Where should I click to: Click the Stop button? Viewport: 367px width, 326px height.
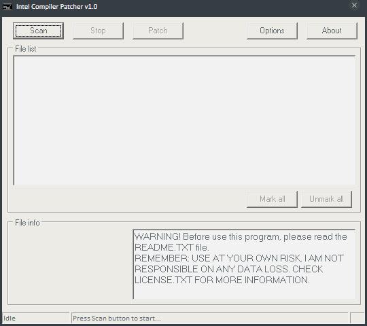click(x=98, y=31)
